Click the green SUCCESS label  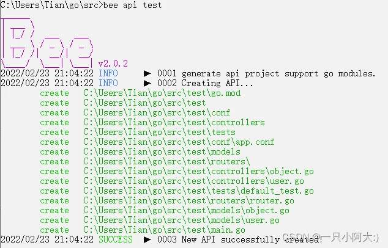[x=116, y=239]
